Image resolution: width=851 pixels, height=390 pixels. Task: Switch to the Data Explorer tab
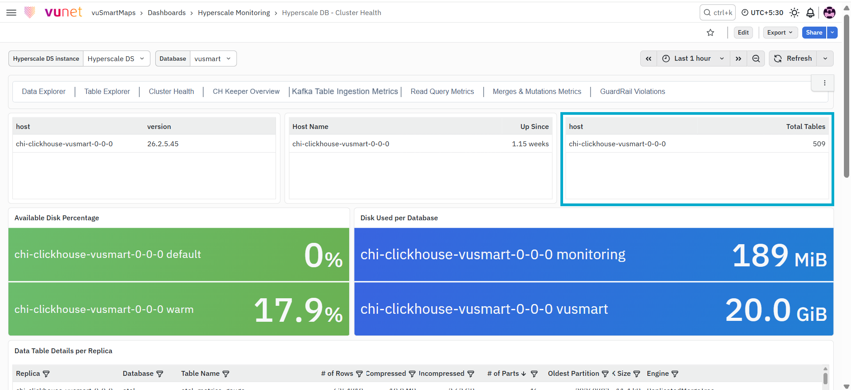pos(43,91)
